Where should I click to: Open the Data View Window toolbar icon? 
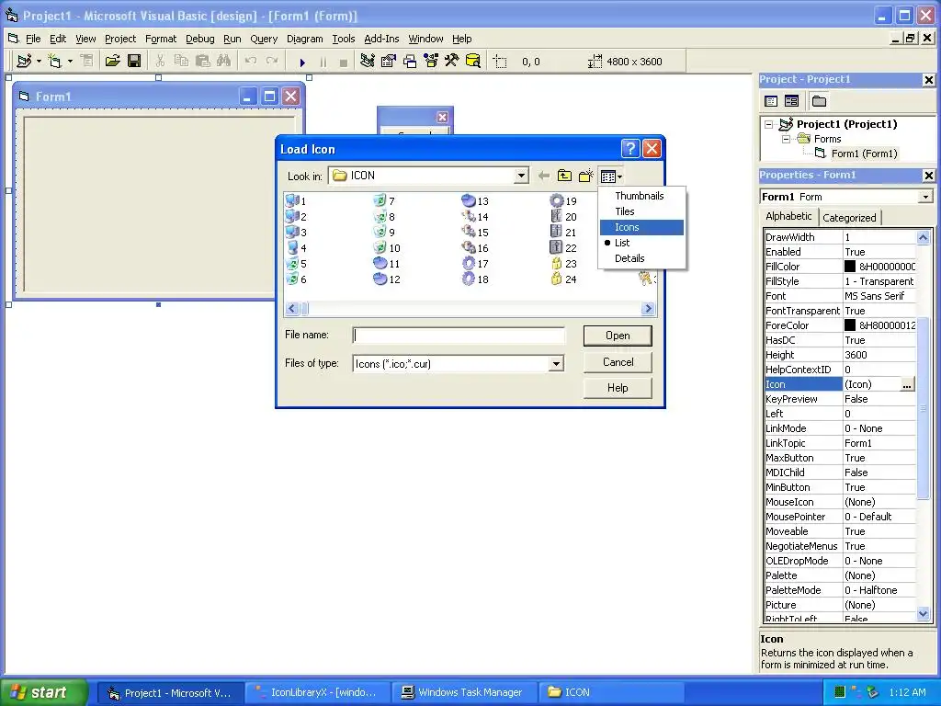(x=473, y=62)
